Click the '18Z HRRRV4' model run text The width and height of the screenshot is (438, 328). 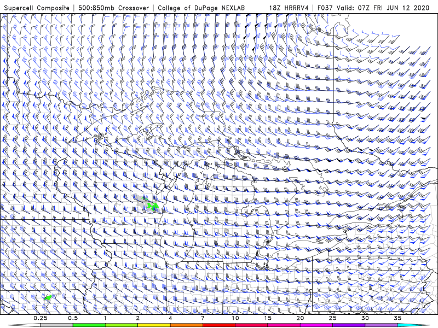coord(289,8)
